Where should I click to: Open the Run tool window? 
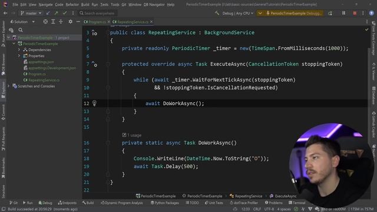tap(28, 203)
